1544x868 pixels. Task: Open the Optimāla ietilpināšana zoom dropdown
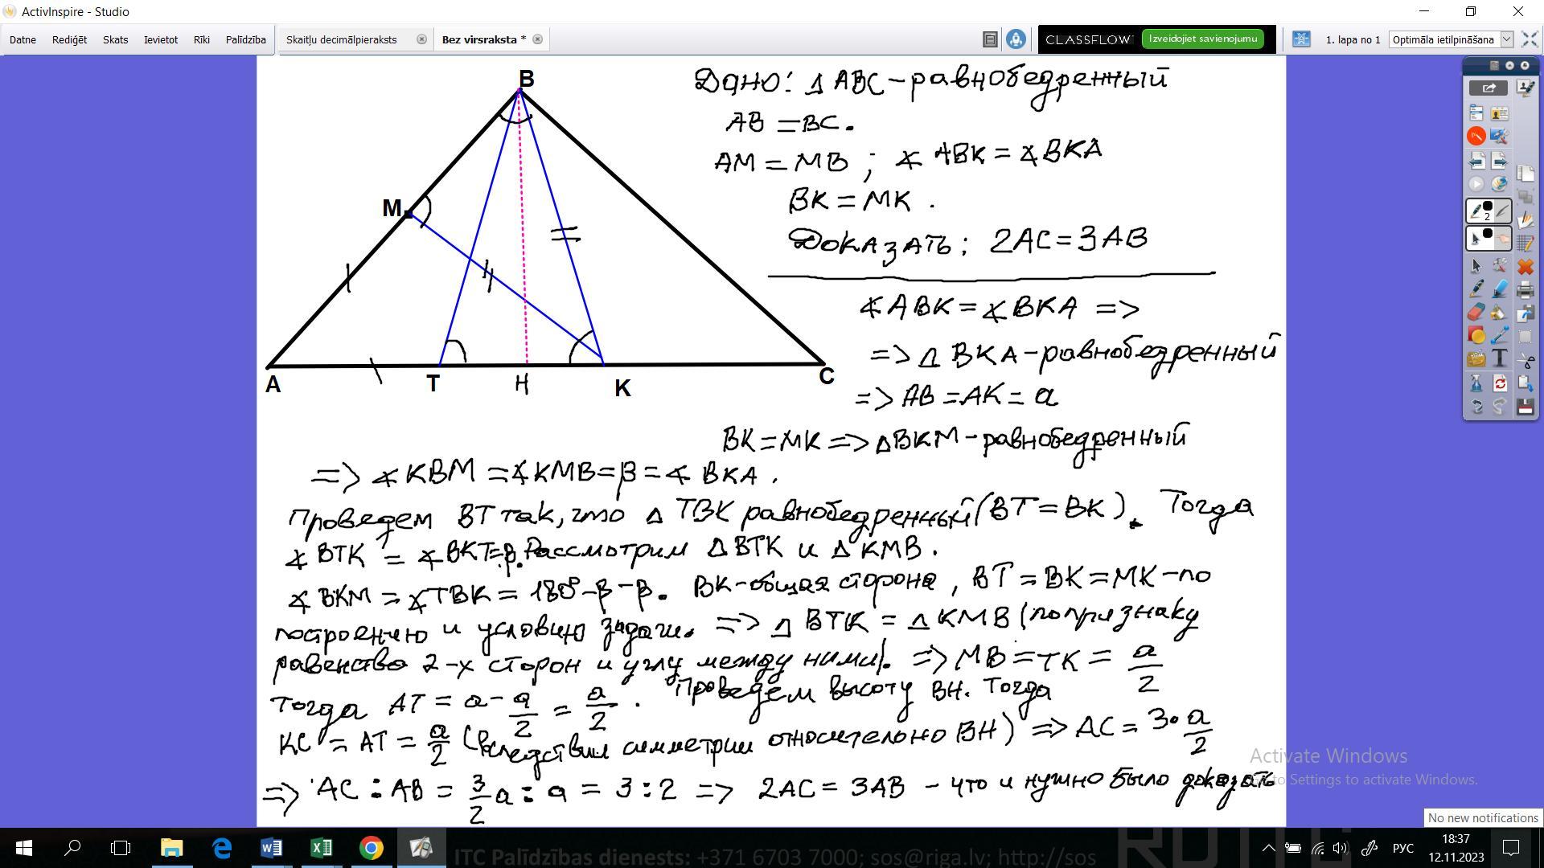pos(1507,39)
